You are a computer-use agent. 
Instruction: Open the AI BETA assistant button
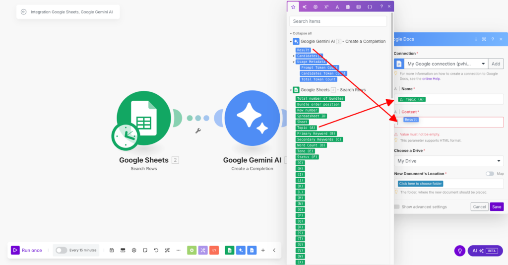(485, 251)
